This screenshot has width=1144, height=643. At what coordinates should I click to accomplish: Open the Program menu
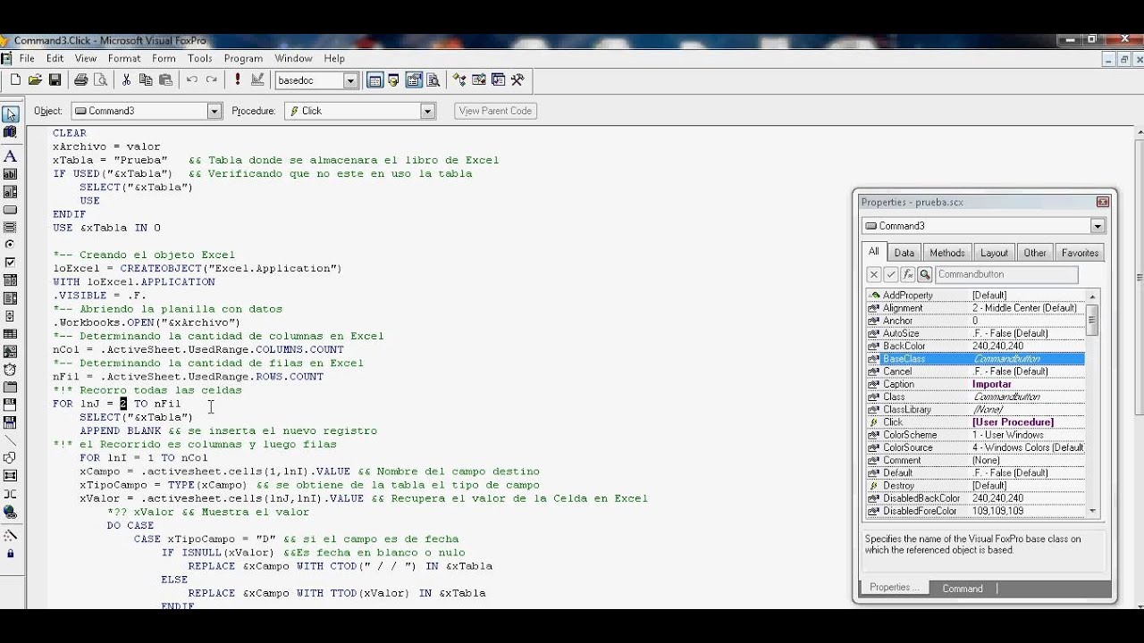point(244,58)
